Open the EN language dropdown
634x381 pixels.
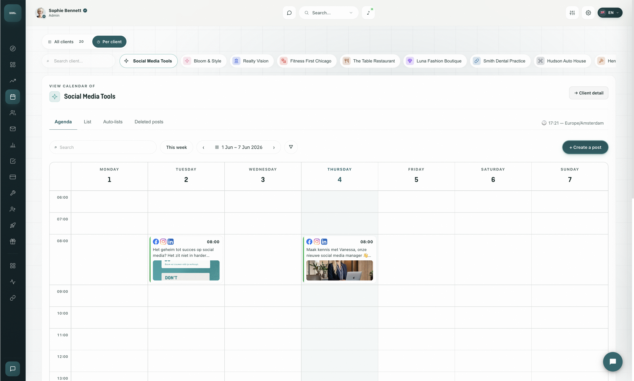click(x=610, y=13)
